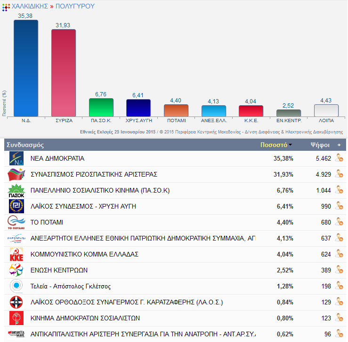Viewport: 348px width, 342px height.
Task: Click the ΛΟΙΠΑ axis label
Action: 326,121
